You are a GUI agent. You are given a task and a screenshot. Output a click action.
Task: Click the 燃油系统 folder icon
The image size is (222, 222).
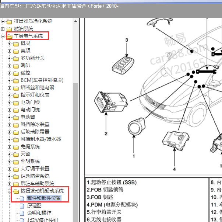[x=9, y=29]
